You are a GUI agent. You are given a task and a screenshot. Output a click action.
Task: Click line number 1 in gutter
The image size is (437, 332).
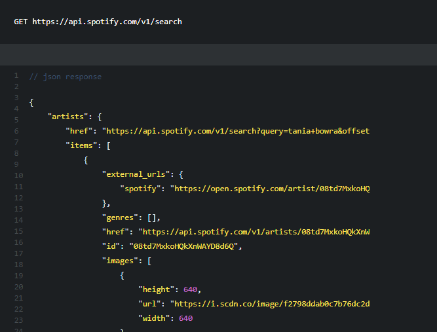click(x=16, y=75)
